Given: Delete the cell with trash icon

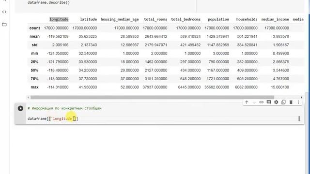Looking at the screenshot, I should coord(291,102).
